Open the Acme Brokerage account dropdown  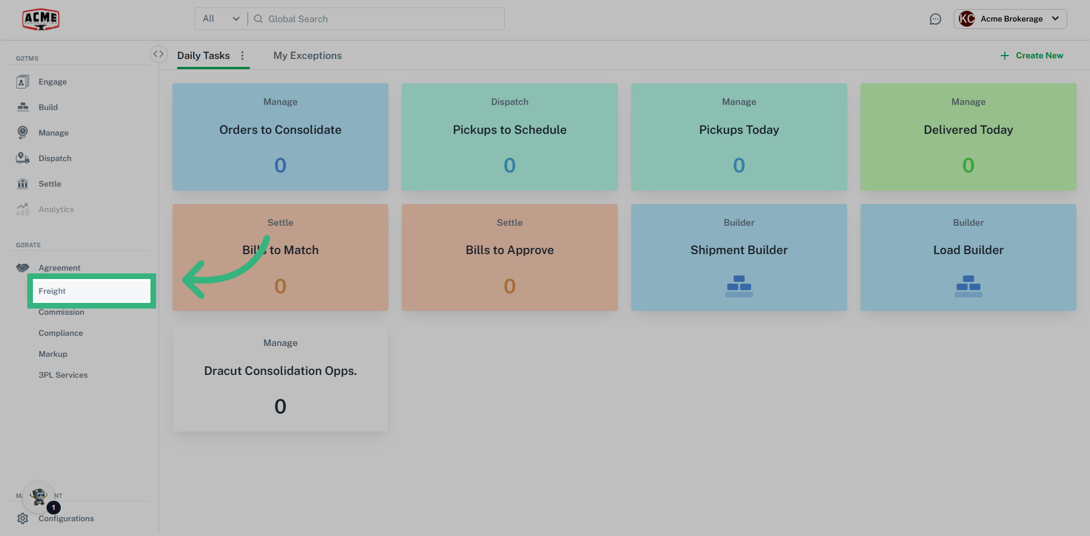pyautogui.click(x=1010, y=19)
